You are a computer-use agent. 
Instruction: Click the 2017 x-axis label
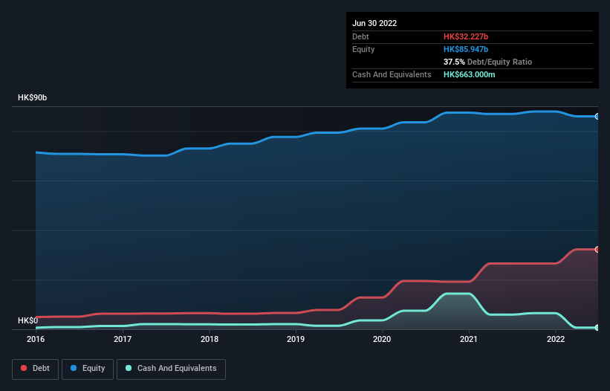pos(123,339)
